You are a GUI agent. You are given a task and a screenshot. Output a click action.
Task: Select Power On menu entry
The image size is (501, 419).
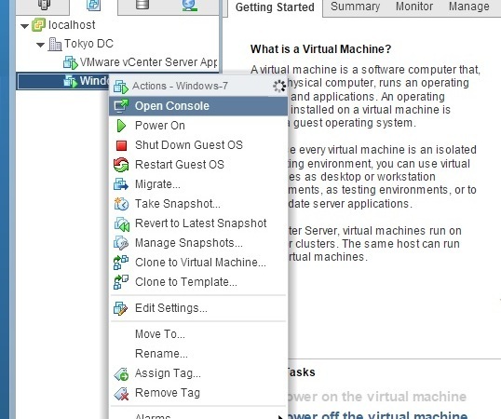click(x=198, y=126)
